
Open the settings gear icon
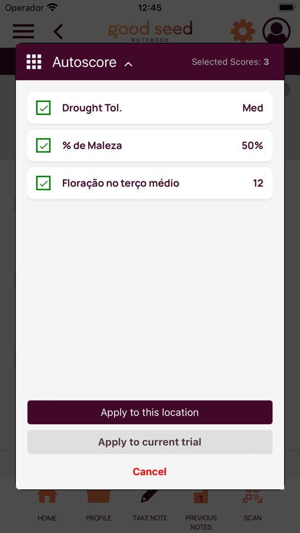pyautogui.click(x=243, y=31)
